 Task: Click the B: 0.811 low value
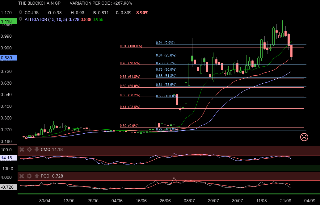tap(101, 13)
